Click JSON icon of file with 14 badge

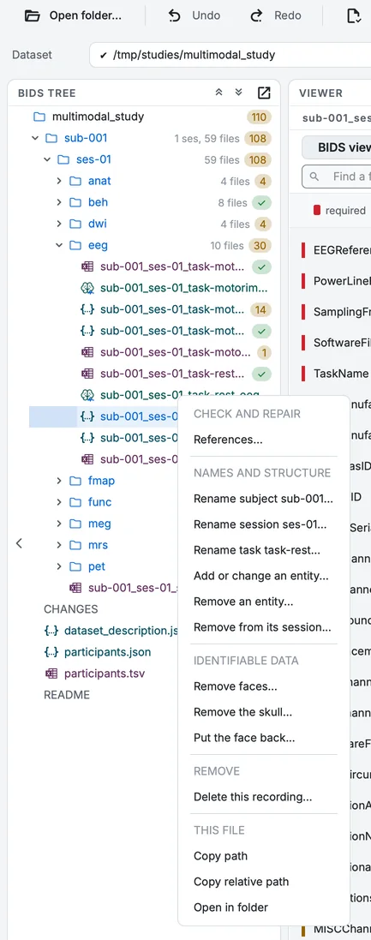click(x=87, y=310)
